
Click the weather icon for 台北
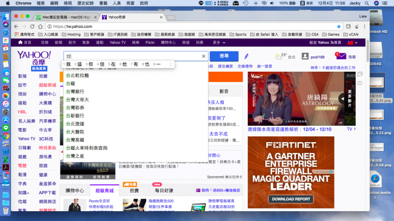coord(278,56)
